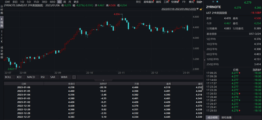The width and height of the screenshot is (262, 120).
Task: Switch to the 60分 chart interval
Action: pos(53,2)
